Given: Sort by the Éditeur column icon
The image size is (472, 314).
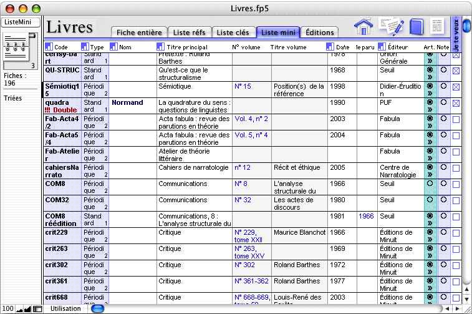Looking at the screenshot, I should tap(382, 47).
